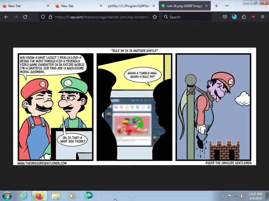Close the jar:file tab
Viewport: 269px width, 201px height.
[154, 6]
